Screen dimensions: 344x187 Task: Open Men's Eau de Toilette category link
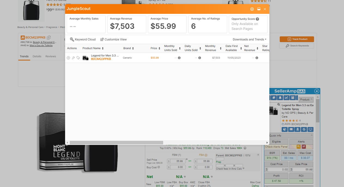[x=41, y=45]
